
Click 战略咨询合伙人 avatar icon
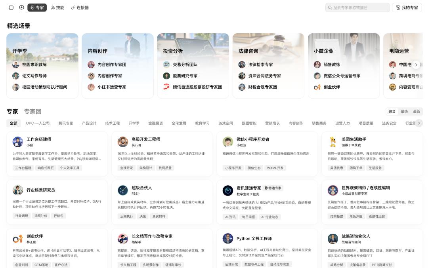[333, 239]
